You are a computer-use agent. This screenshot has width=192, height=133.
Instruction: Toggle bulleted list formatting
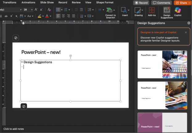click(x=58, y=10)
